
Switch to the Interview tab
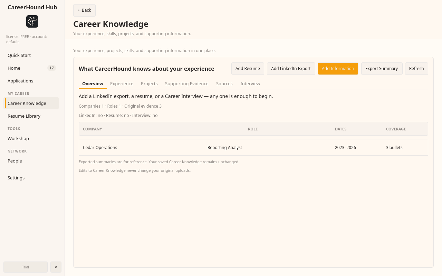[x=250, y=84]
